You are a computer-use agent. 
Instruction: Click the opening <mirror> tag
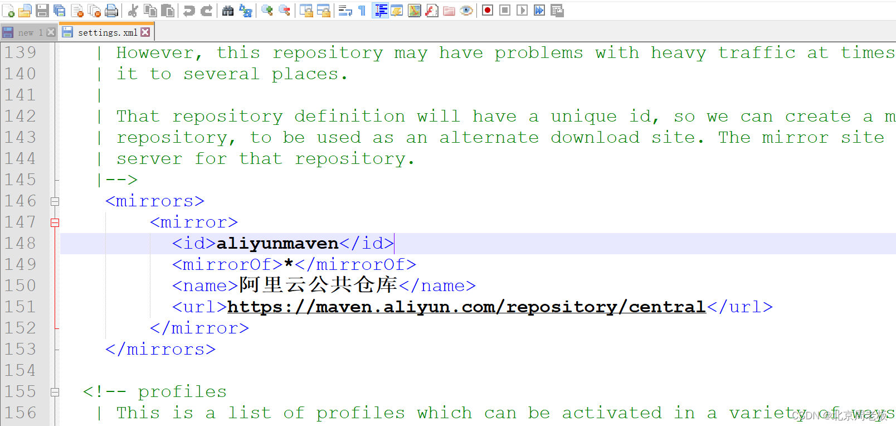click(194, 222)
